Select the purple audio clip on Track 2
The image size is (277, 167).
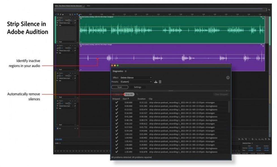click(172, 58)
